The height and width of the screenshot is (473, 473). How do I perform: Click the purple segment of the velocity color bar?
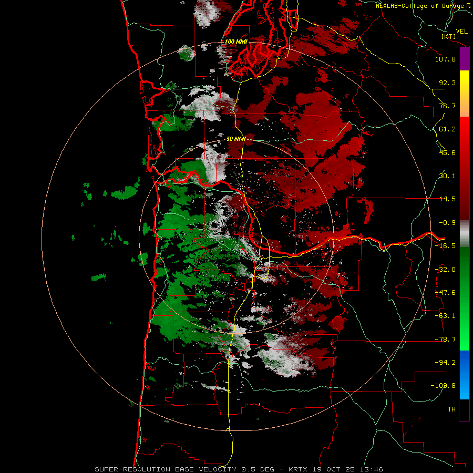click(x=464, y=58)
